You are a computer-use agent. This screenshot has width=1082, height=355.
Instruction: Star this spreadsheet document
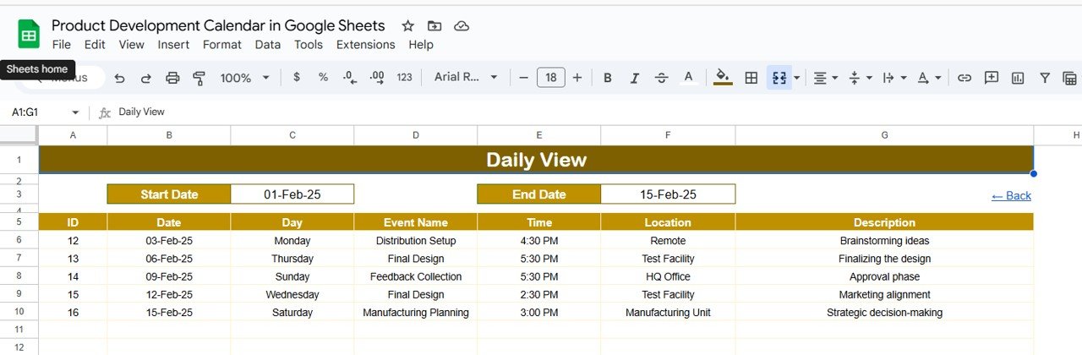point(407,26)
